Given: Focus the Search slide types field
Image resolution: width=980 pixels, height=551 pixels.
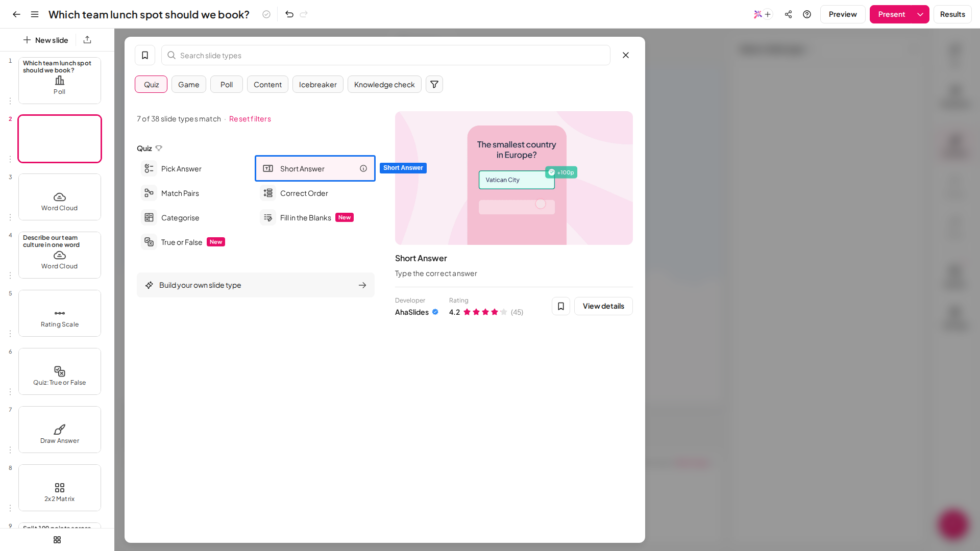Looking at the screenshot, I should (386, 55).
